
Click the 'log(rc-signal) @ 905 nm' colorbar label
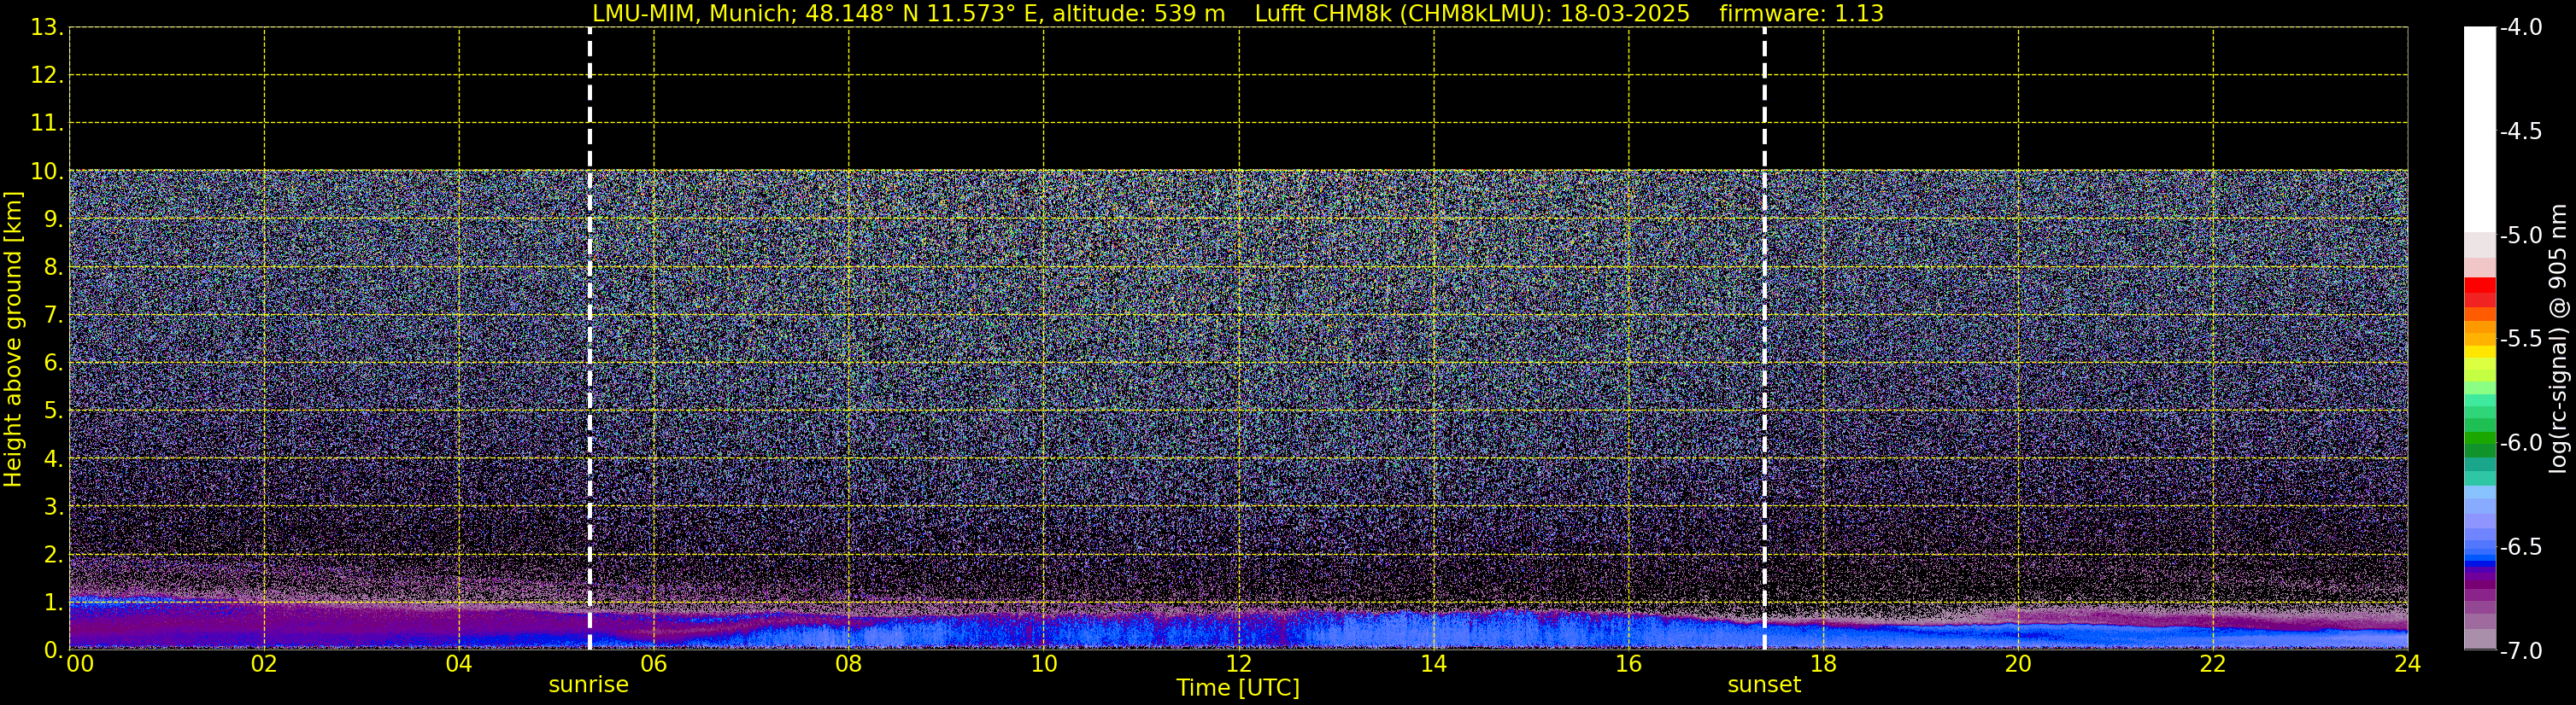(x=2559, y=339)
